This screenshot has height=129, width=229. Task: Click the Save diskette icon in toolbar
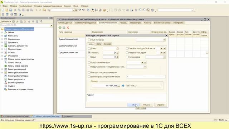(11, 10)
